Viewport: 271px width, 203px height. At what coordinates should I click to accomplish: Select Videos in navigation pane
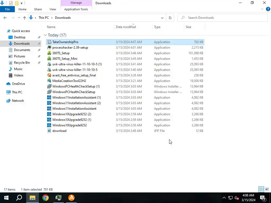tap(19, 75)
